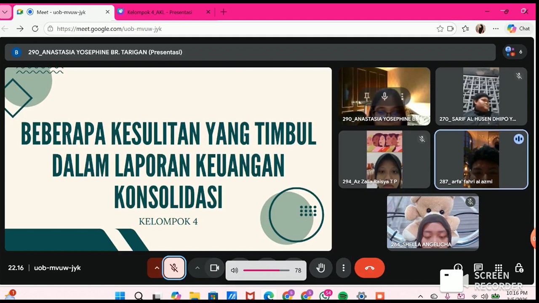539x303 pixels.
Task: Open the Favorites list icon
Action: click(x=465, y=29)
